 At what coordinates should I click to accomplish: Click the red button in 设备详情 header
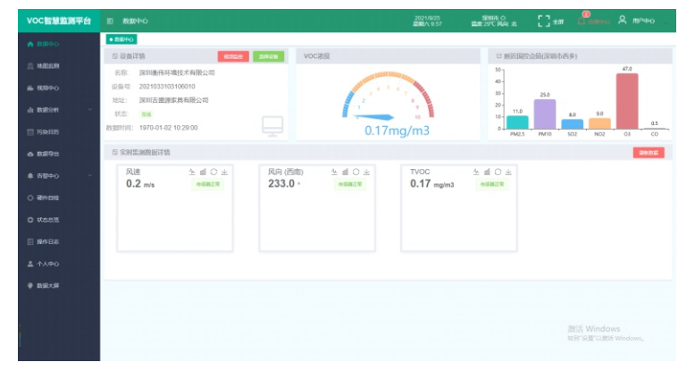233,56
